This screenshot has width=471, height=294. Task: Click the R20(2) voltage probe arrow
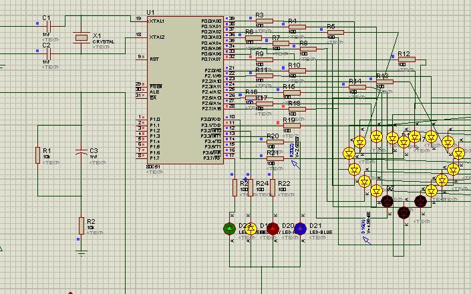click(295, 164)
